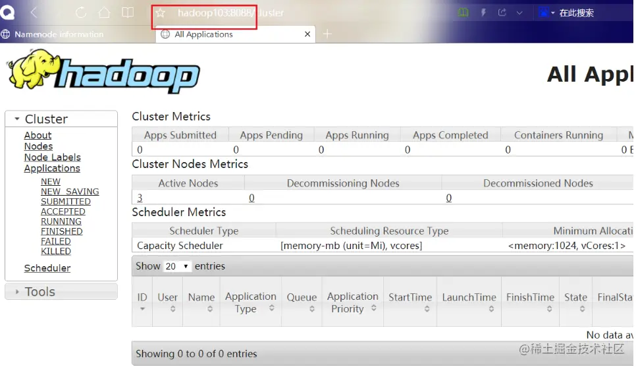
Task: Sort table by Application Type column
Action: tap(250, 302)
